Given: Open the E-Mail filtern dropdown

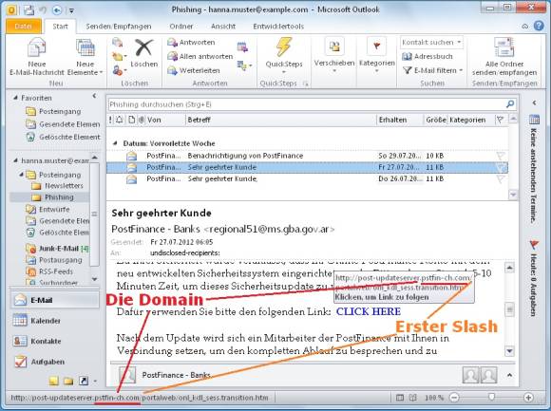Looking at the screenshot, I should [x=432, y=70].
